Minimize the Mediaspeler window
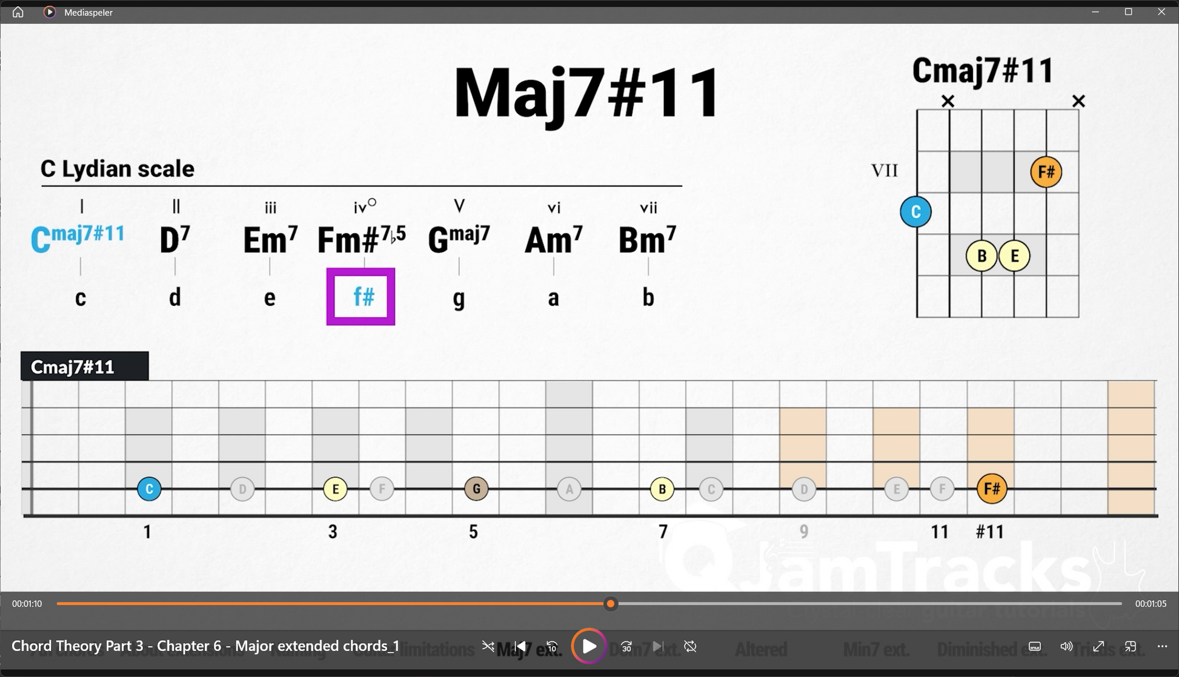Image resolution: width=1179 pixels, height=677 pixels. (x=1095, y=12)
